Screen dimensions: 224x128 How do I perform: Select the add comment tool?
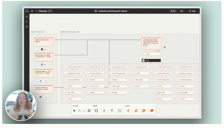(89, 111)
